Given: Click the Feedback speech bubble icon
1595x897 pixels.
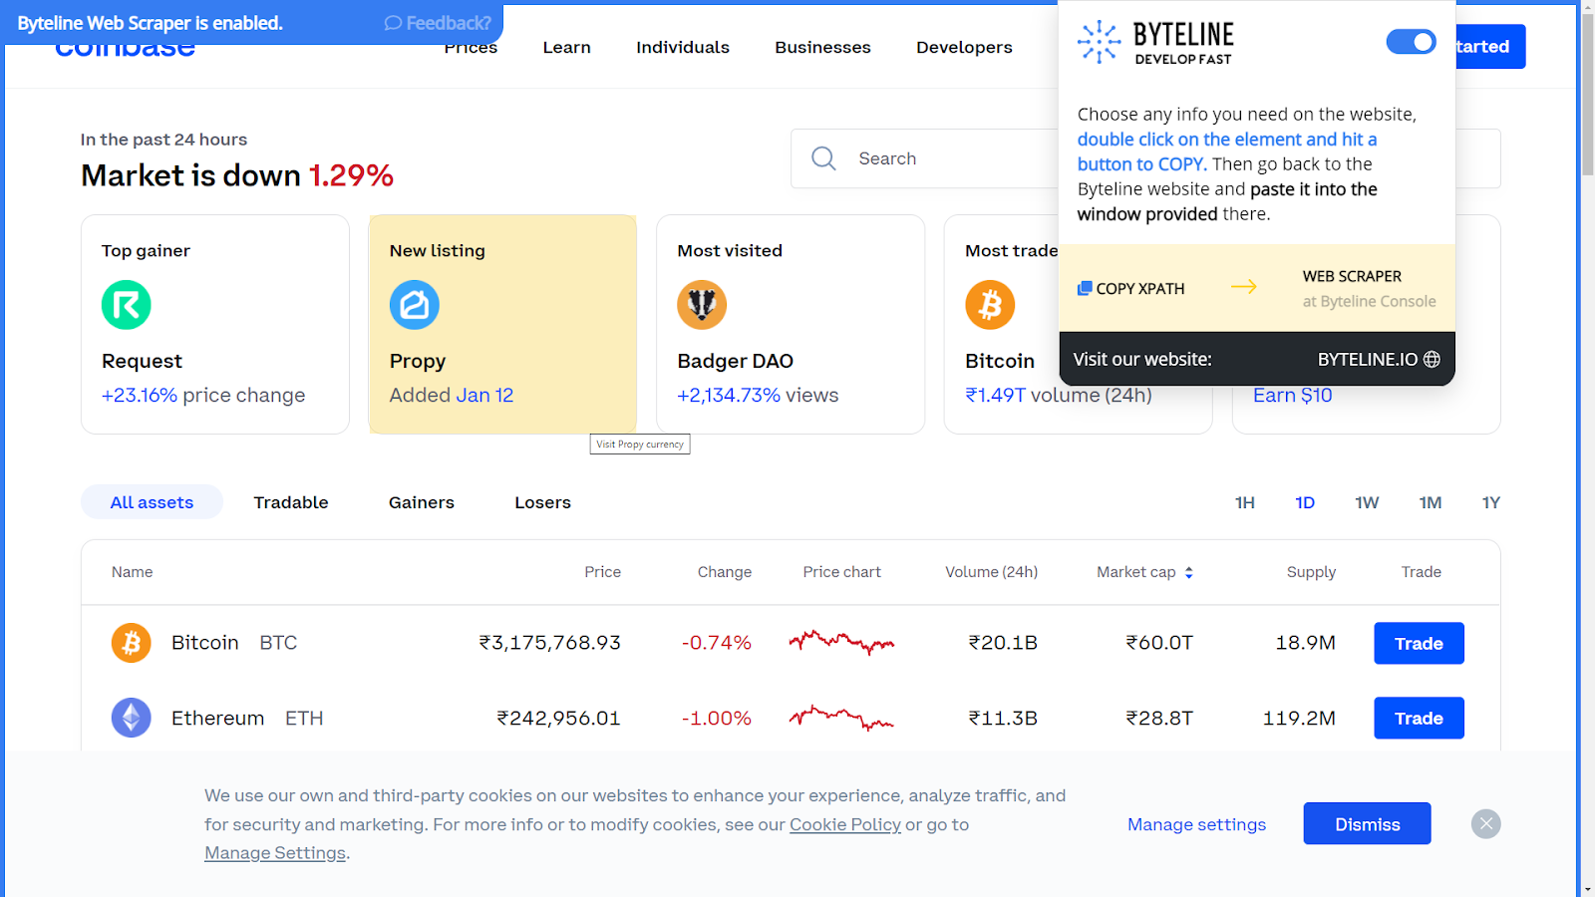Looking at the screenshot, I should 393,23.
